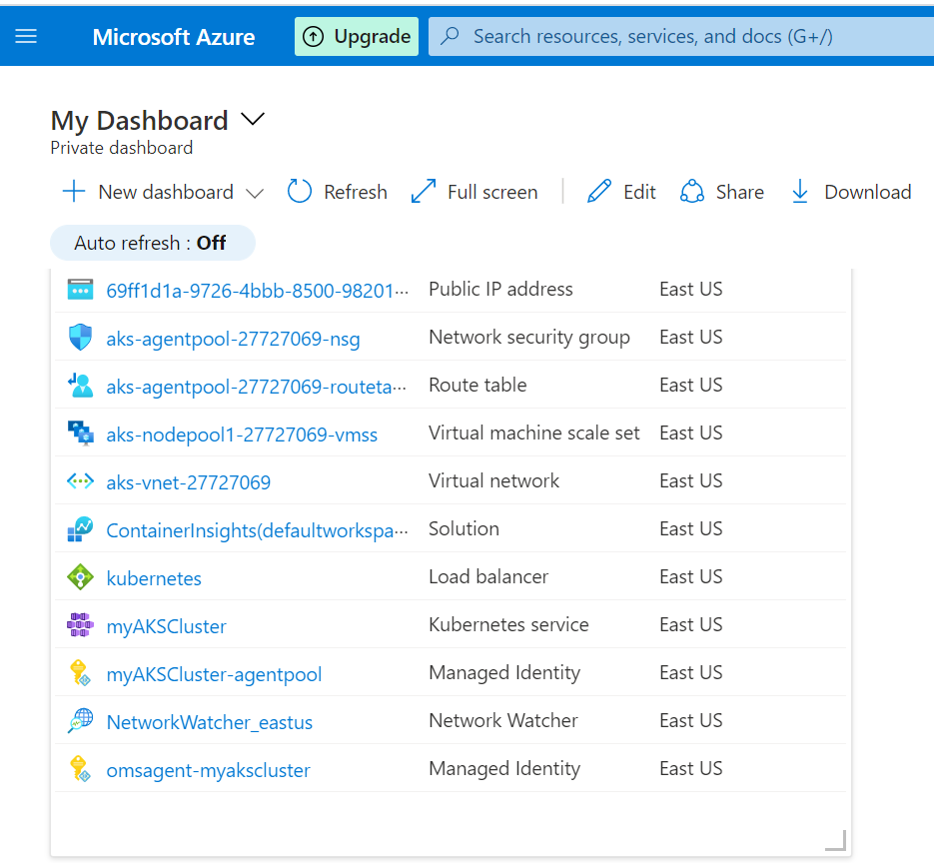
Task: Open the myAKSCluster resource link
Action: coord(166,626)
